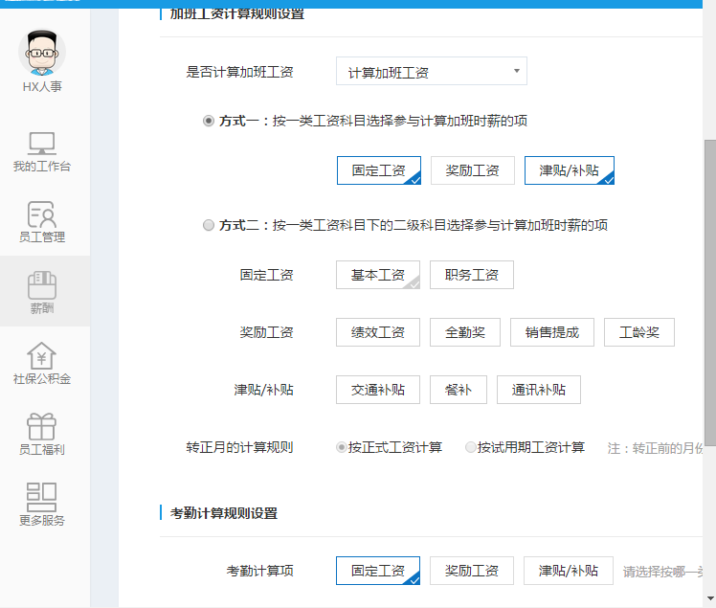Select the 交通补贴 option
Screen dimensions: 716x608
pyautogui.click(x=378, y=390)
